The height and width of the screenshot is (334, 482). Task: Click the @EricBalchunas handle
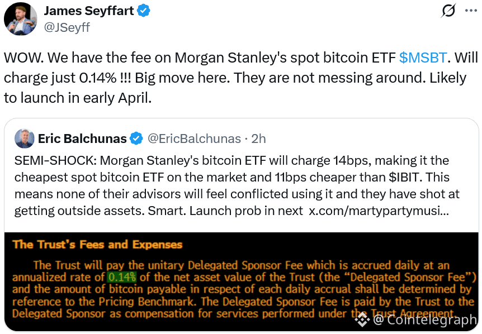point(193,139)
